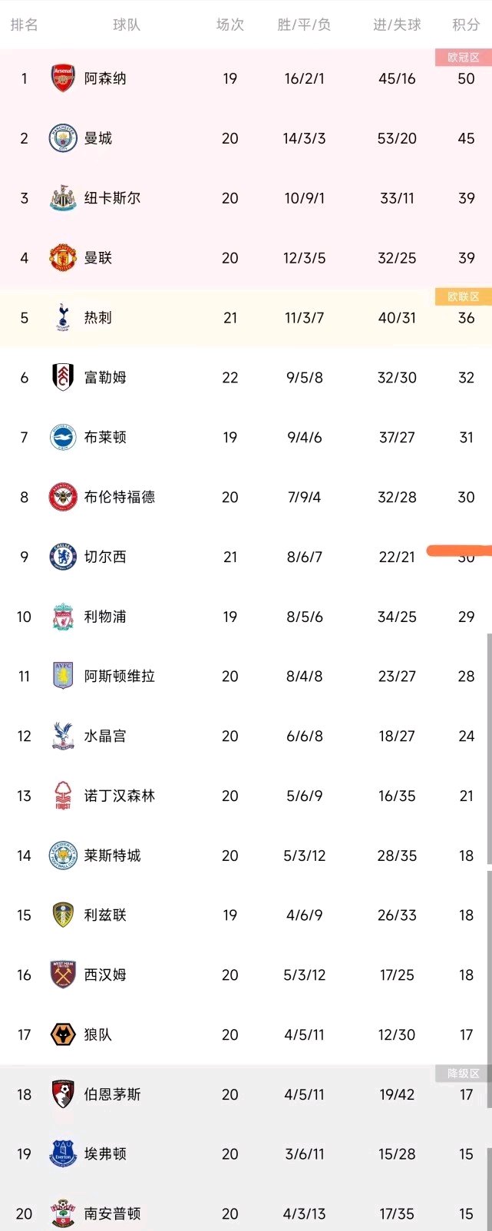Tap the Wolves club crest icon

[63, 1034]
